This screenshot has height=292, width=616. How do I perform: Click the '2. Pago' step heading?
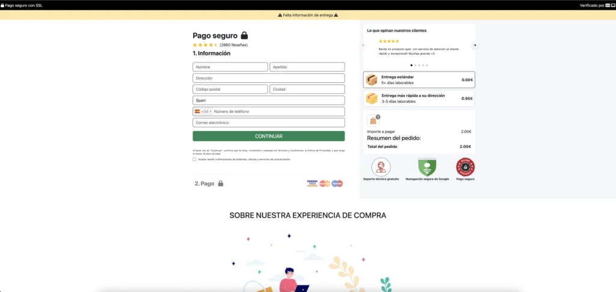(205, 183)
